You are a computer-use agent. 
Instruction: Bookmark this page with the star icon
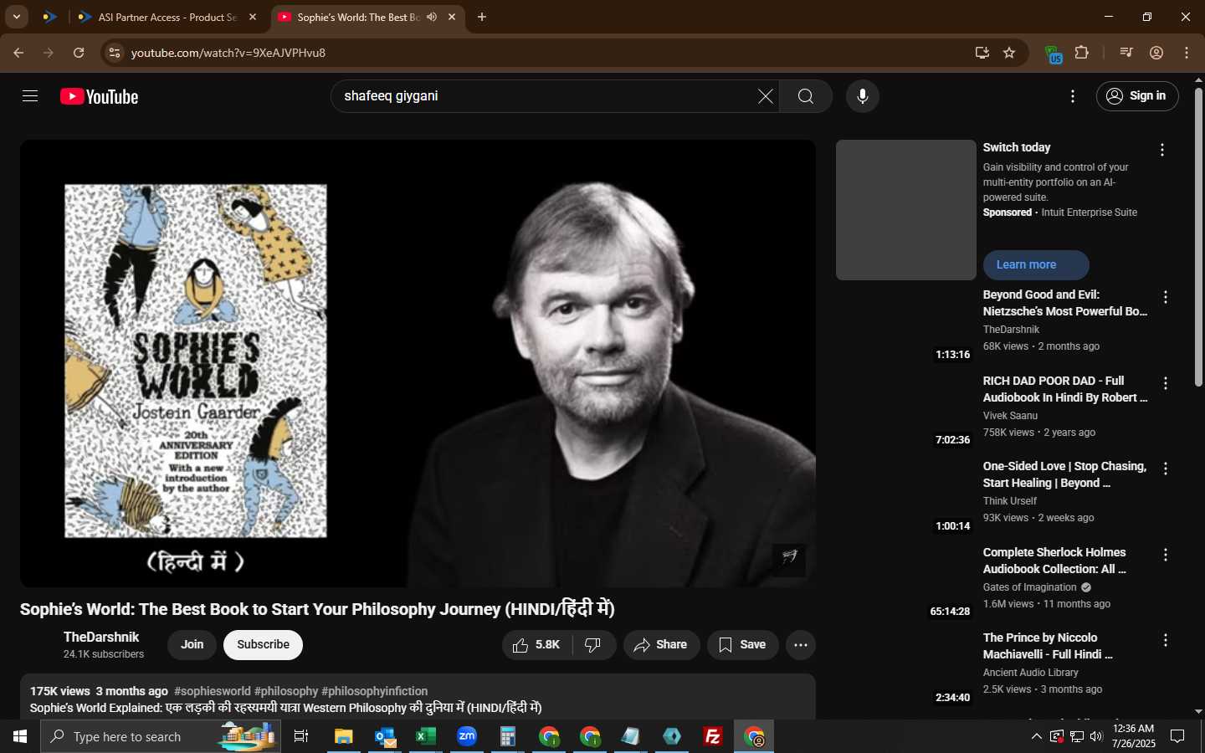point(1009,53)
